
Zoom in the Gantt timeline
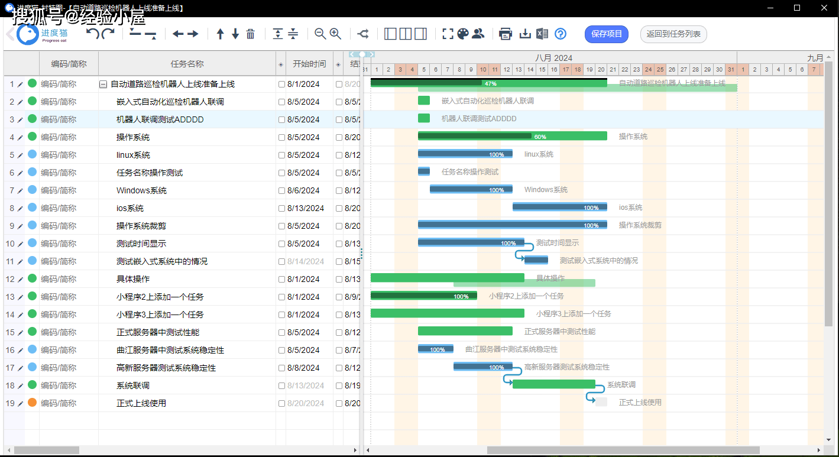[335, 34]
